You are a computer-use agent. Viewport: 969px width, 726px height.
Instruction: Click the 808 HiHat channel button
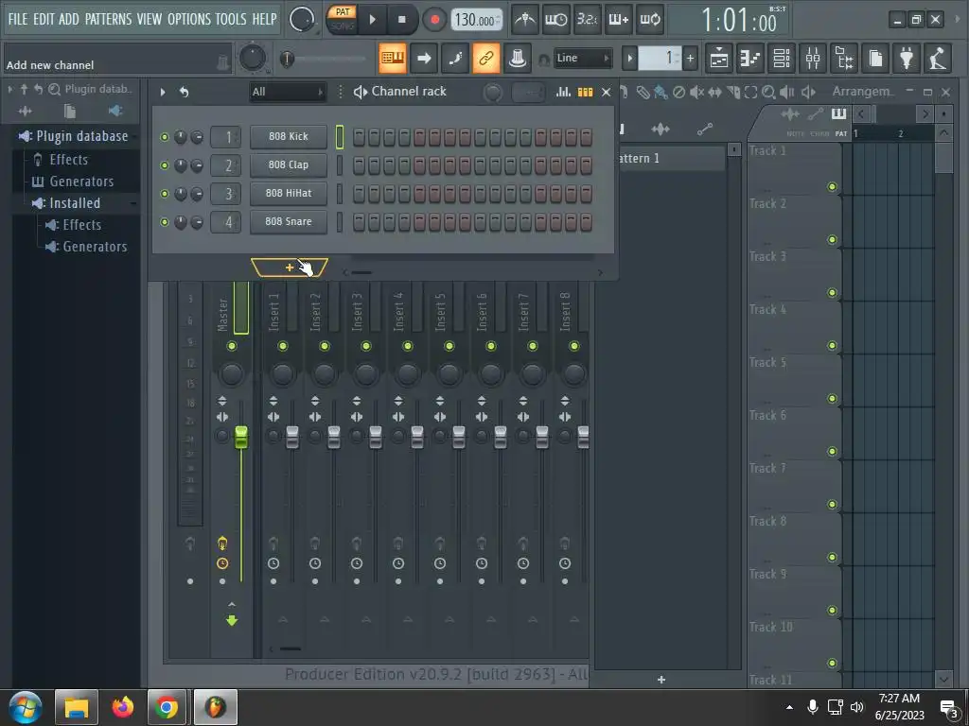point(289,193)
